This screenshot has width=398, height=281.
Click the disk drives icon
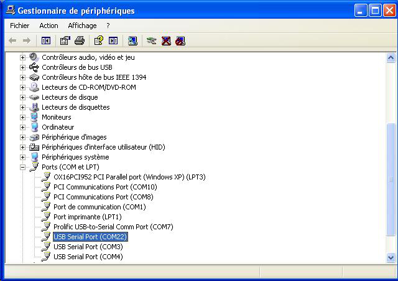pos(34,97)
